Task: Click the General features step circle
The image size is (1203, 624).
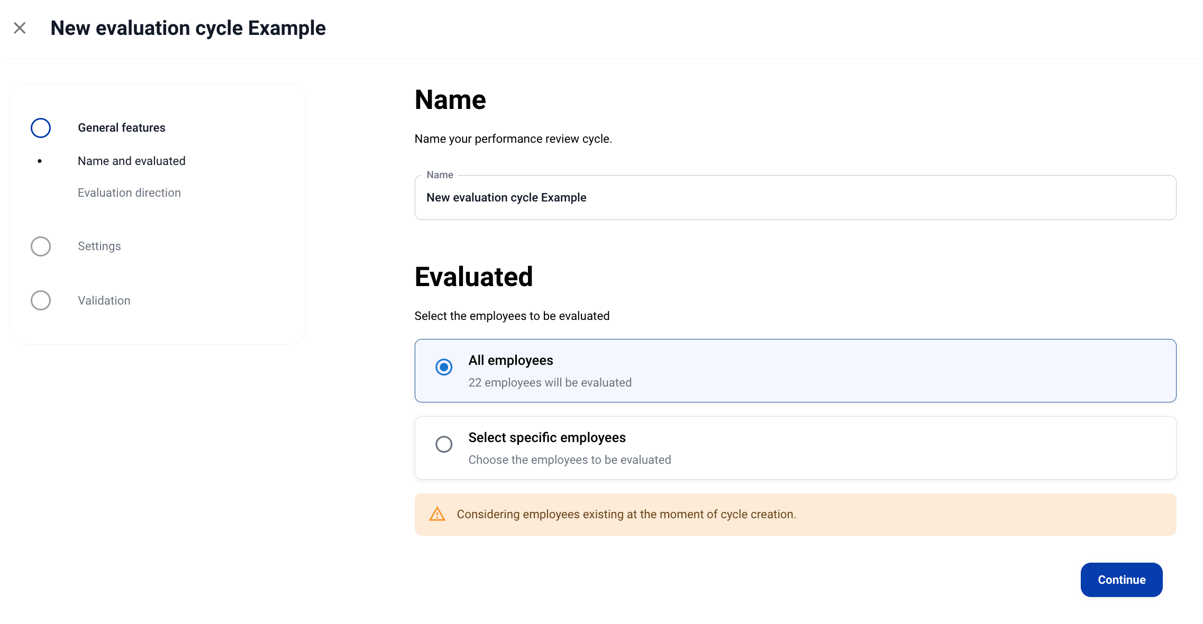Action: 41,128
